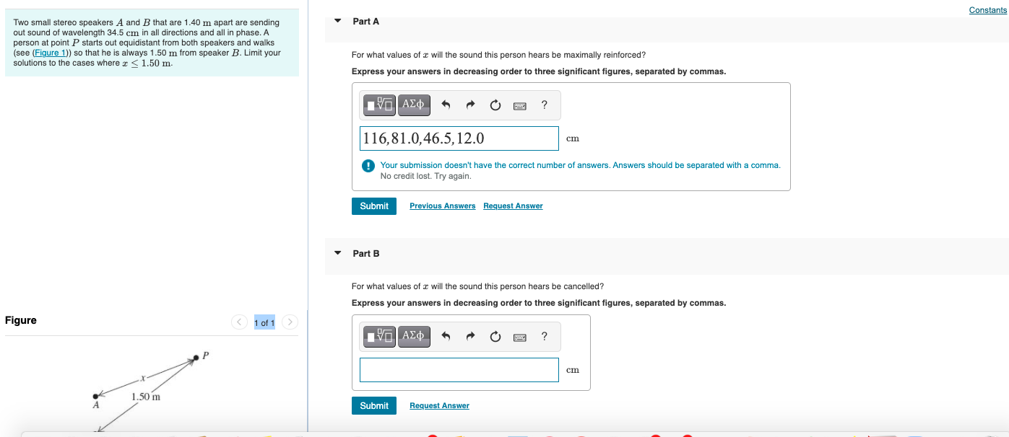The height and width of the screenshot is (437, 1009).
Task: Open Greek symbols palette in Part B
Action: [413, 336]
